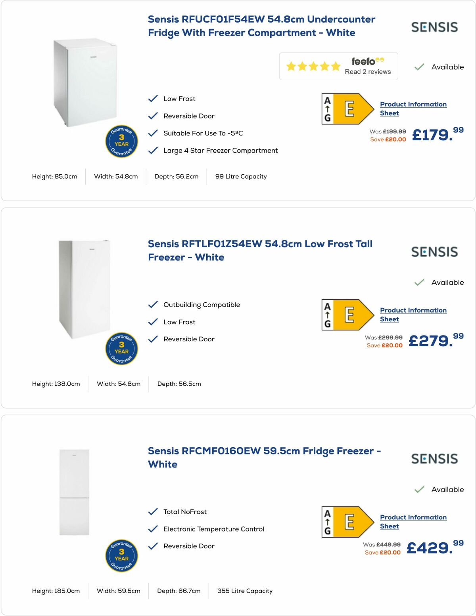
Task: Click the Outbuilding Compatible checkmark
Action: (x=153, y=304)
